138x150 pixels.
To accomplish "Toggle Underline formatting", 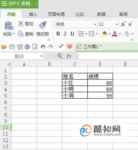I will (72, 34).
